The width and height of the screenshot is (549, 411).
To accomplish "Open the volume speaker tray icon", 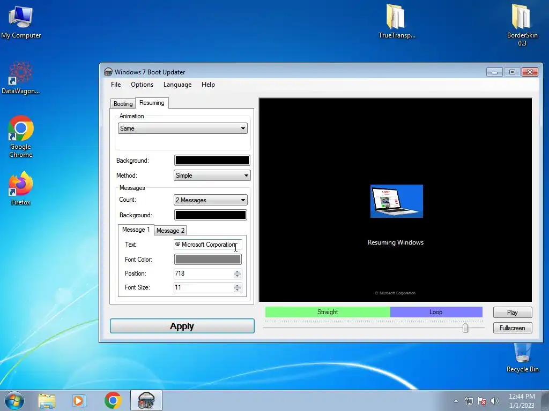I will [495, 401].
